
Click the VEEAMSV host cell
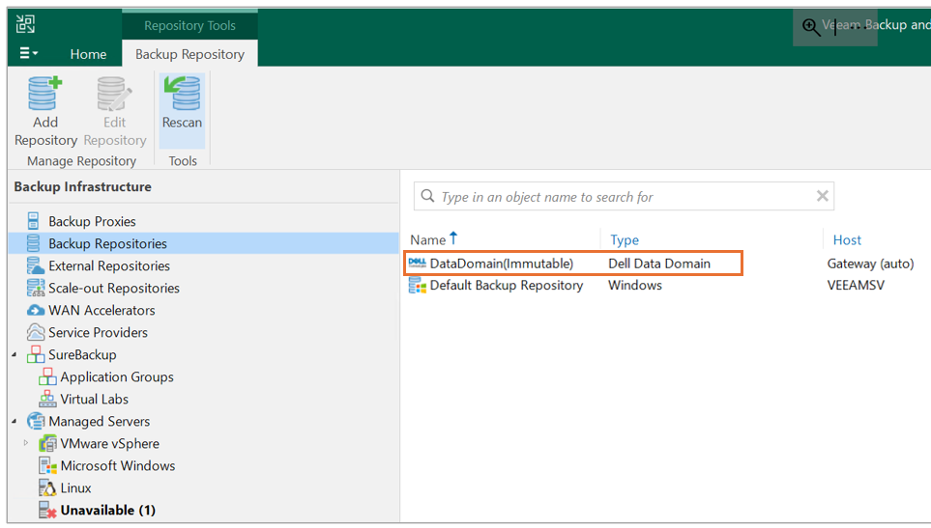[x=856, y=286]
